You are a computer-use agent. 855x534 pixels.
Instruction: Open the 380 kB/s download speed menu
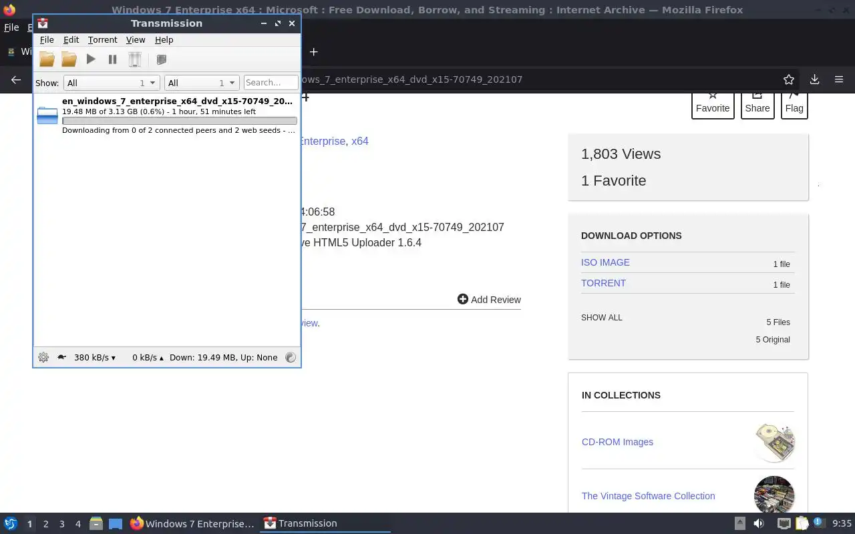(x=95, y=358)
